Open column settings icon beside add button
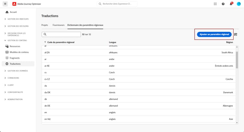Image resolution: width=244 pixels, height=132 pixels. click(236, 34)
